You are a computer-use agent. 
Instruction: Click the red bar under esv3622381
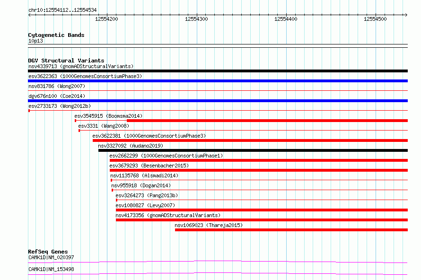pos(250,140)
